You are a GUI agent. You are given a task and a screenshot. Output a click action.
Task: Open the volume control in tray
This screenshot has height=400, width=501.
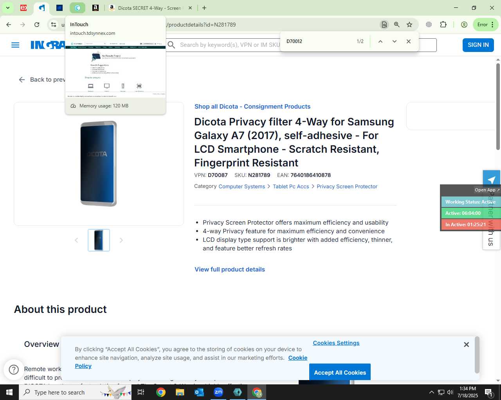click(x=450, y=392)
